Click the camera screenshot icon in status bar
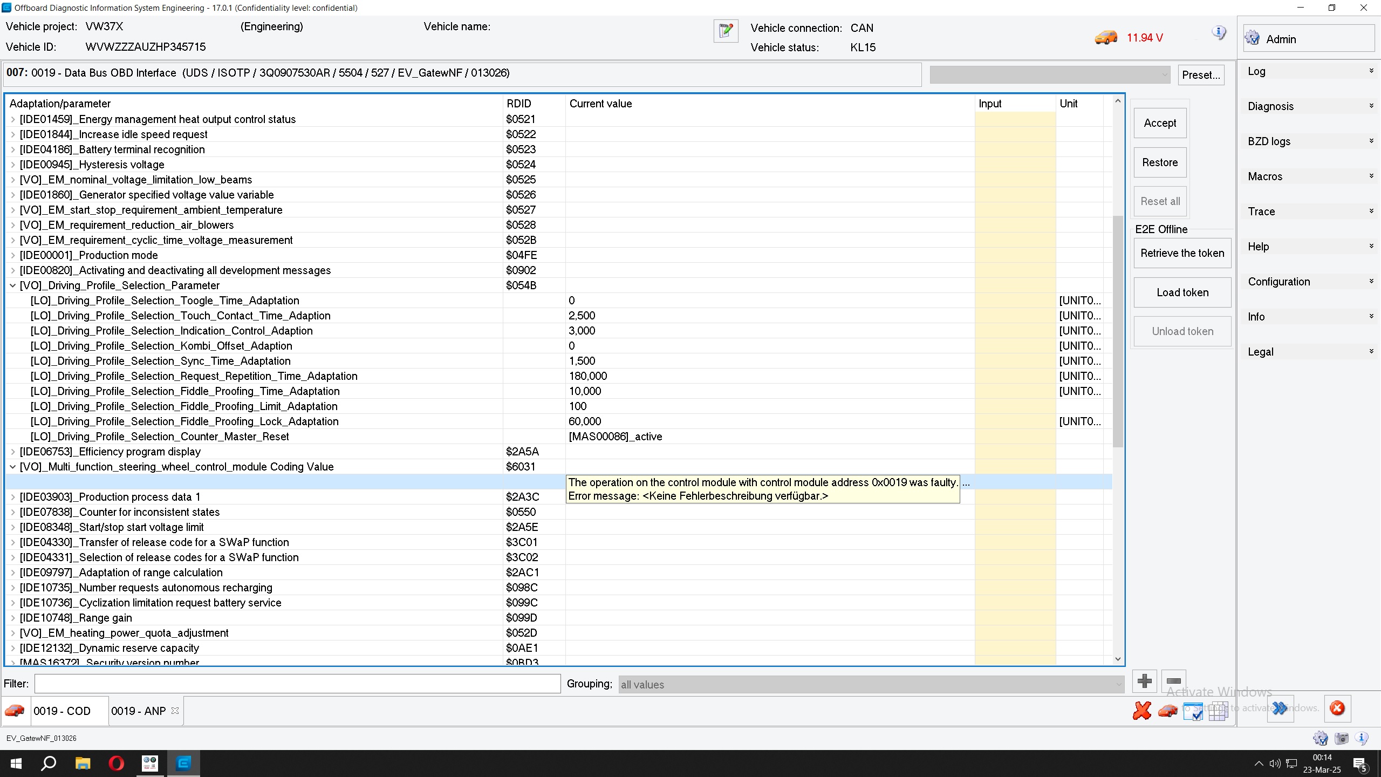This screenshot has width=1381, height=777. click(x=1342, y=738)
